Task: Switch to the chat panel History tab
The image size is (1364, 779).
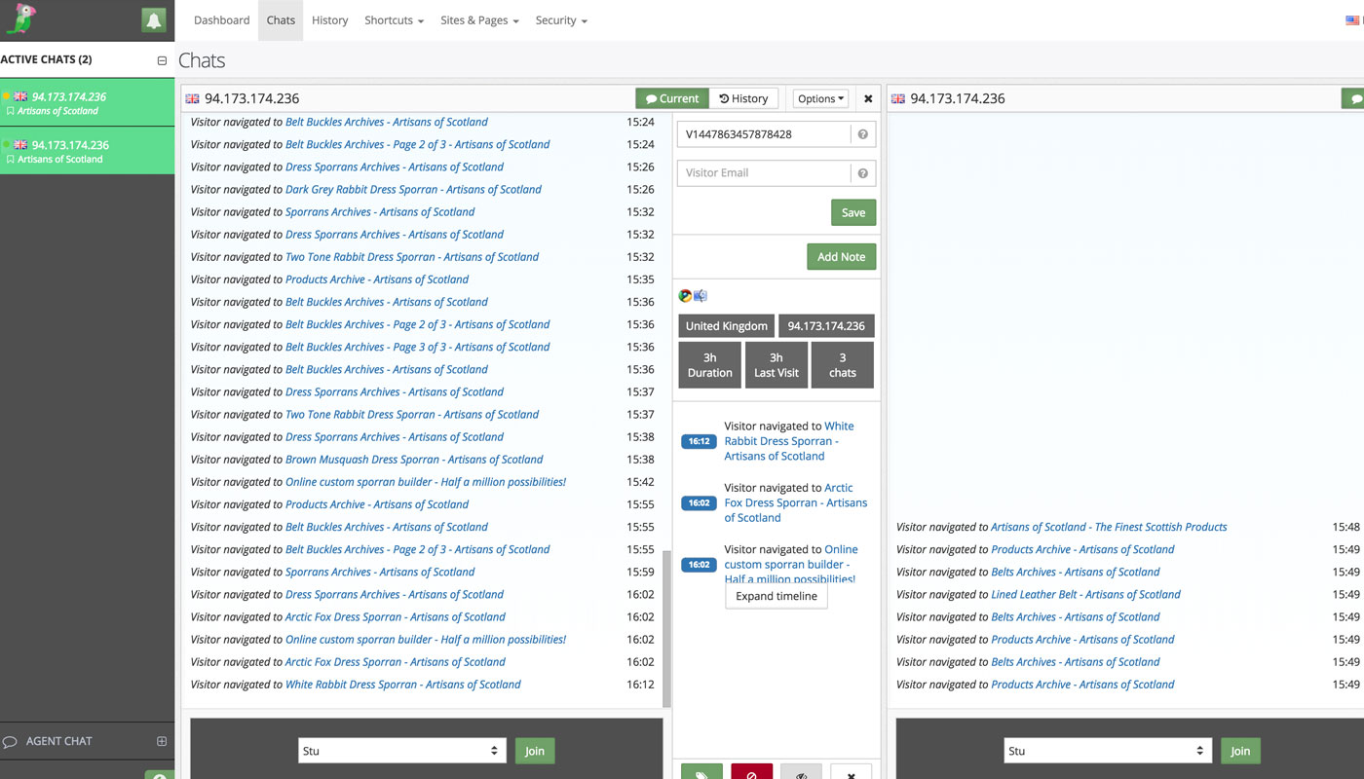Action: point(743,98)
